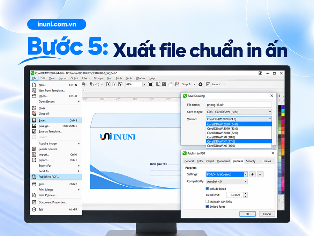Click the Publish to PDF menu icon

[34, 177]
